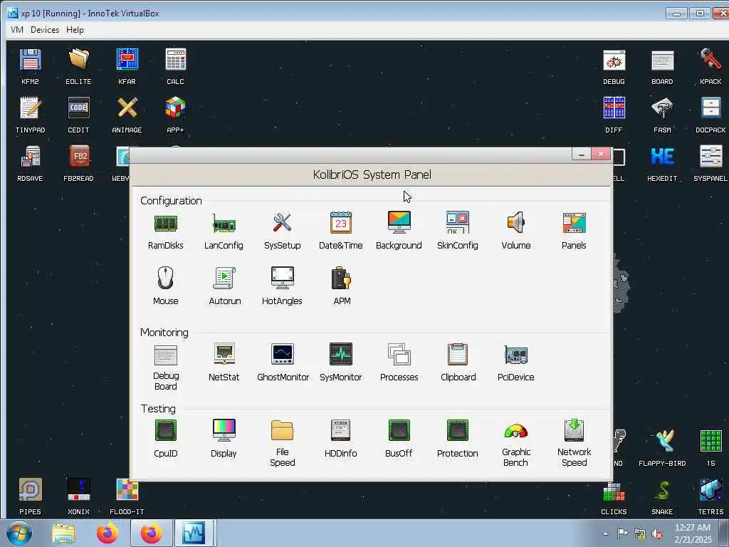Open the VM menu in VirtualBox
Image resolution: width=729 pixels, height=547 pixels.
(17, 30)
